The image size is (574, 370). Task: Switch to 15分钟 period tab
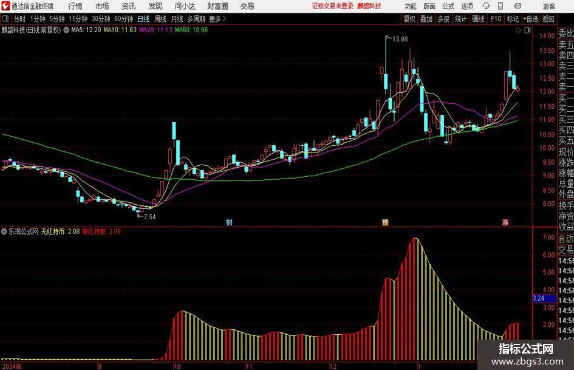[78, 19]
